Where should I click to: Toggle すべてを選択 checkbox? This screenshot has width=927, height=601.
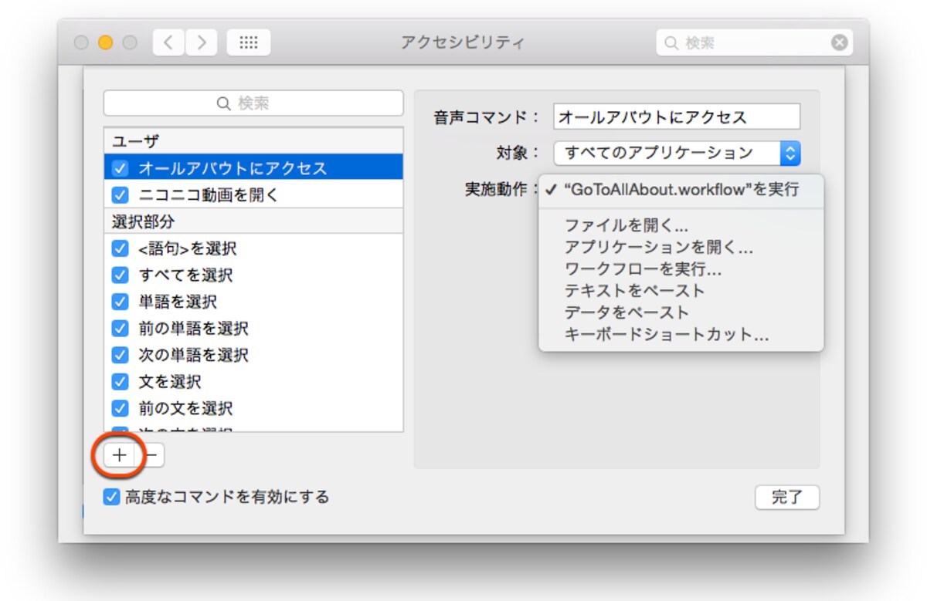point(120,275)
